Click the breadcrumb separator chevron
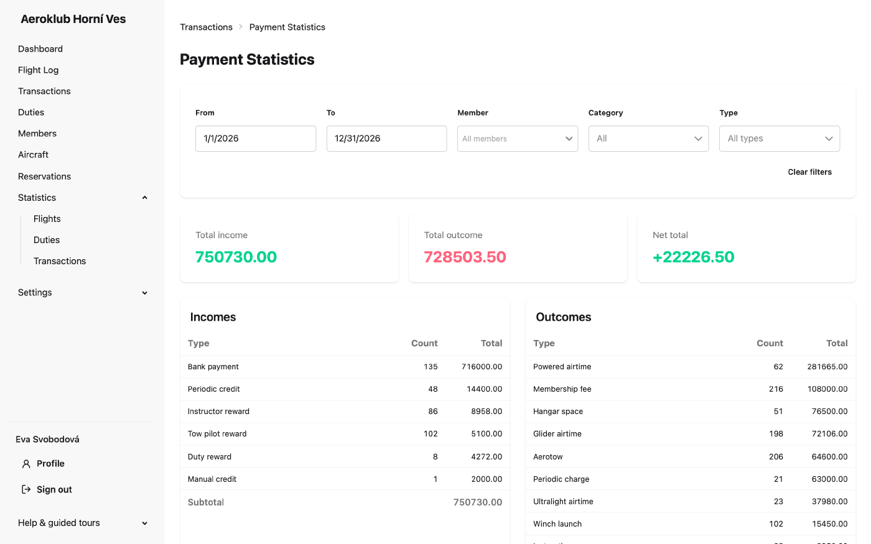Image resolution: width=871 pixels, height=544 pixels. (x=241, y=27)
